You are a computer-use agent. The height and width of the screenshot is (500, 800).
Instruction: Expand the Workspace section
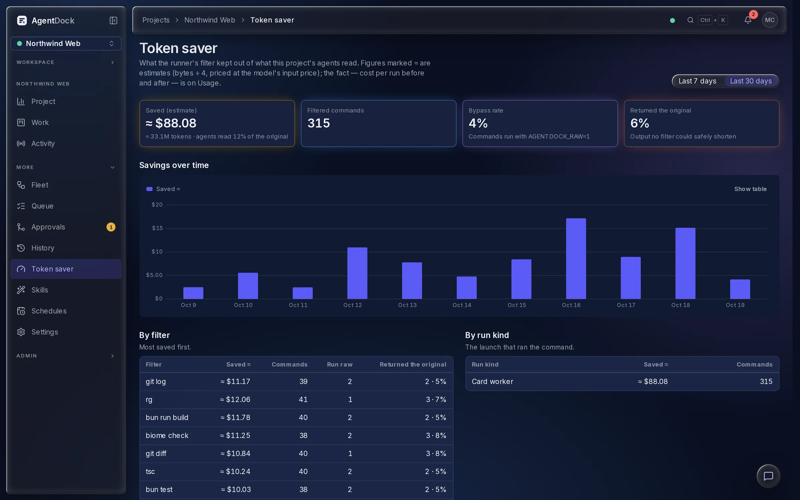point(66,62)
